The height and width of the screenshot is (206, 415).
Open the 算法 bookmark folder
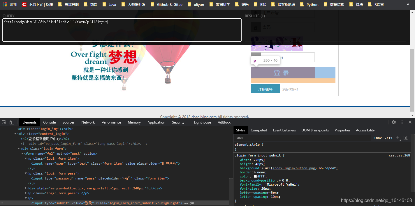pos(356,5)
